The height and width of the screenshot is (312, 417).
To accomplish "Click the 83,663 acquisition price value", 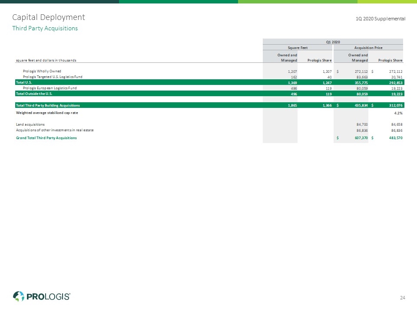I will (x=362, y=77).
